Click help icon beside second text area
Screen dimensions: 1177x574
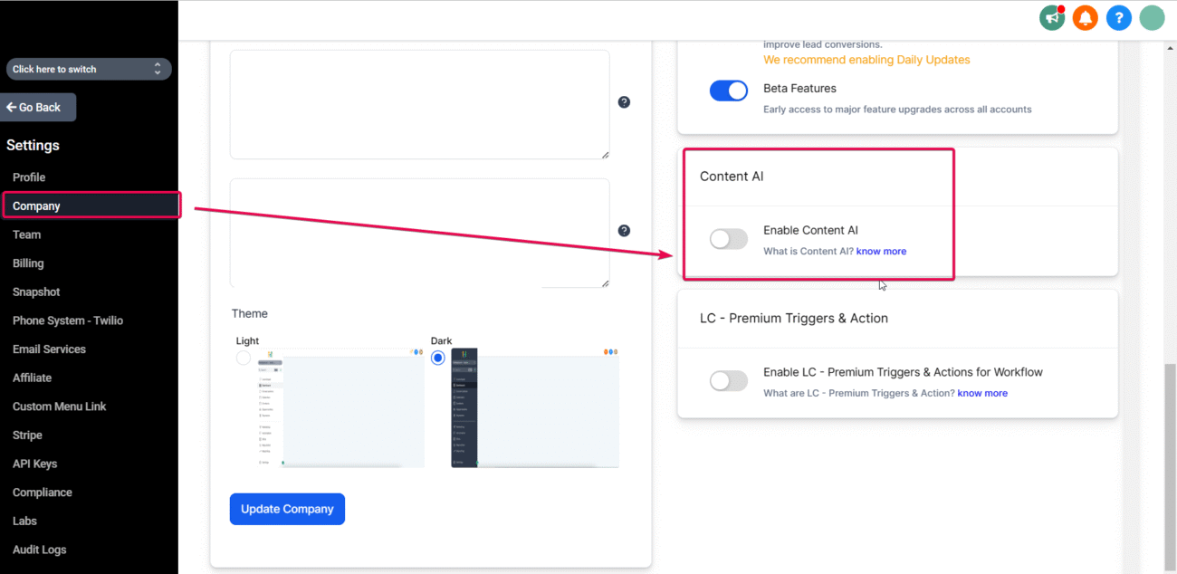coord(624,231)
